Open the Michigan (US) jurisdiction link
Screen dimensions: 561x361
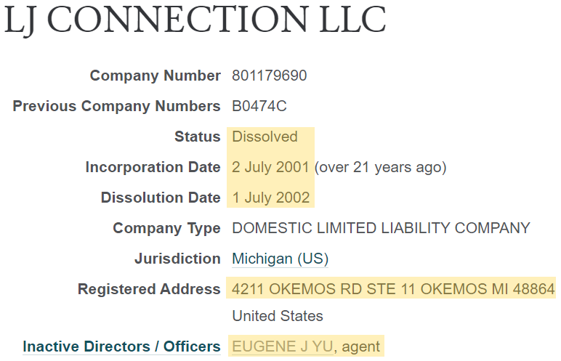pyautogui.click(x=280, y=259)
